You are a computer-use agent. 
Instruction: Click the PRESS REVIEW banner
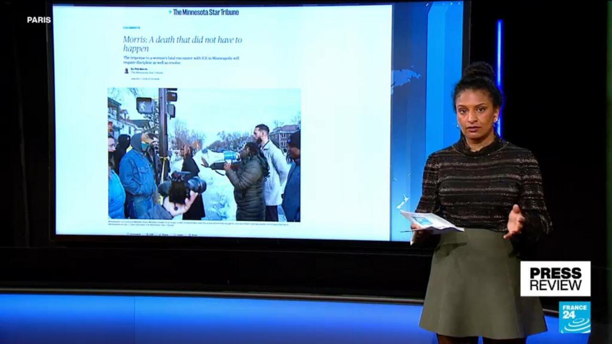tap(555, 279)
